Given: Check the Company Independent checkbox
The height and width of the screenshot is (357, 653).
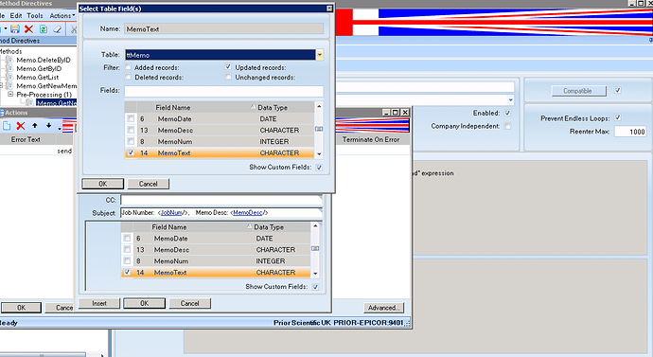Looking at the screenshot, I should [x=507, y=126].
